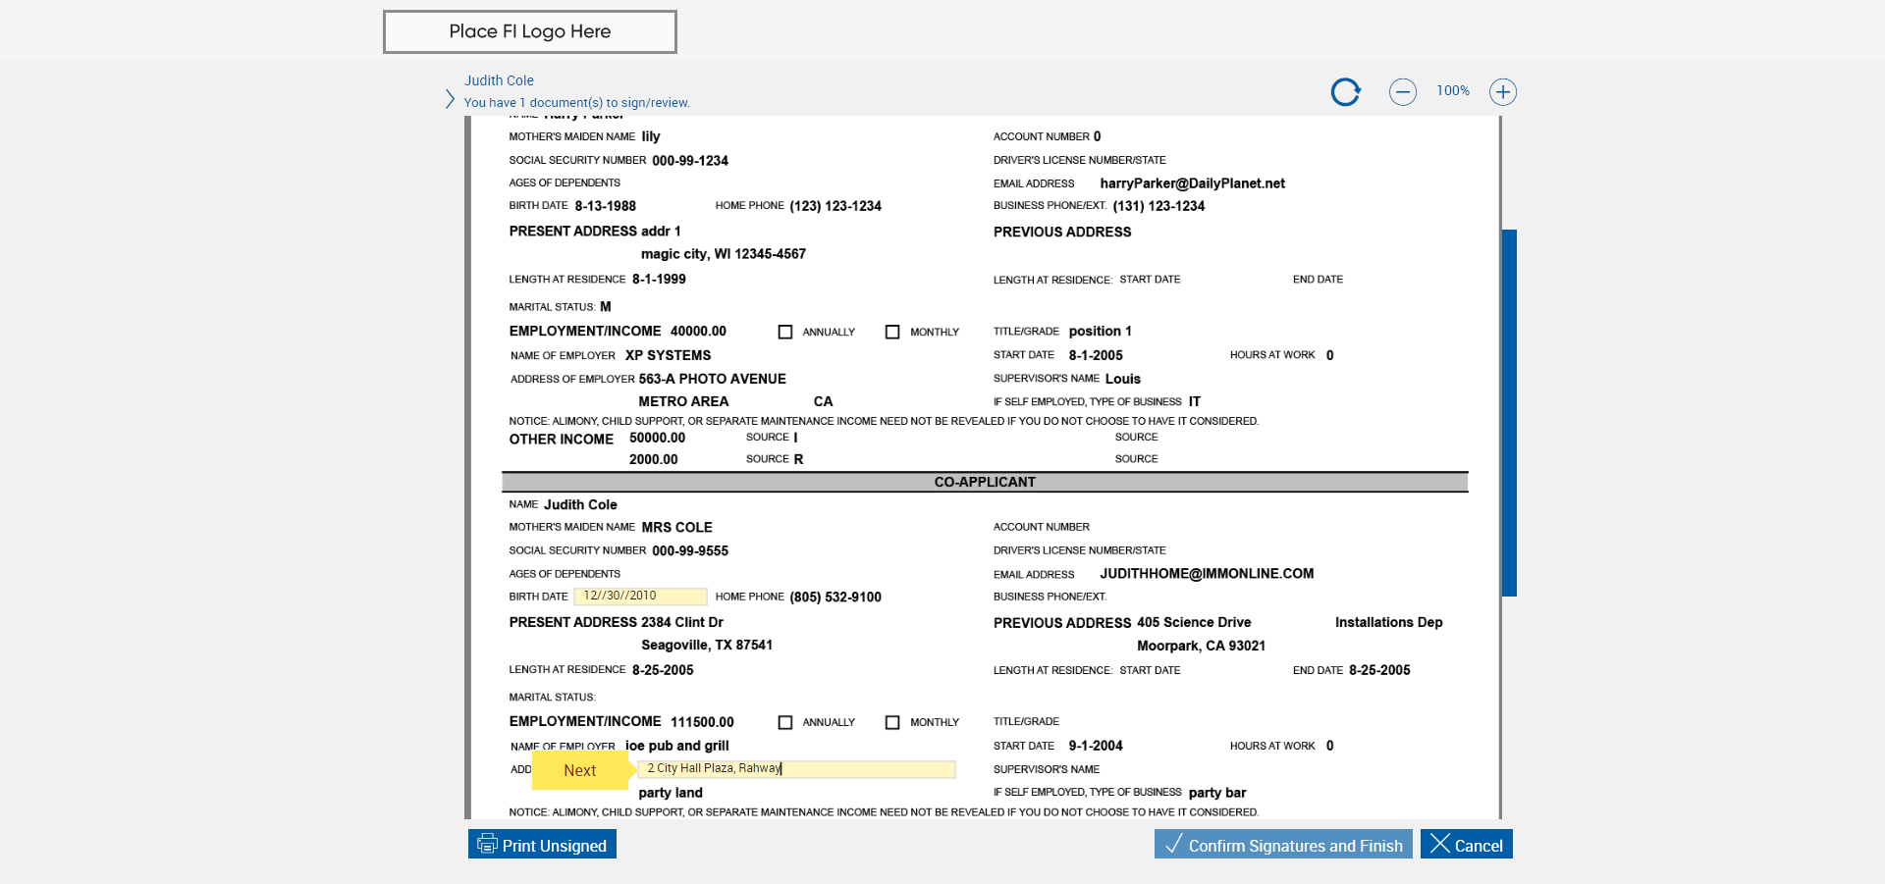Check applicant's Monthly income checkbox

pos(892,332)
